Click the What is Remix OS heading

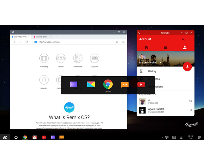(x=69, y=117)
